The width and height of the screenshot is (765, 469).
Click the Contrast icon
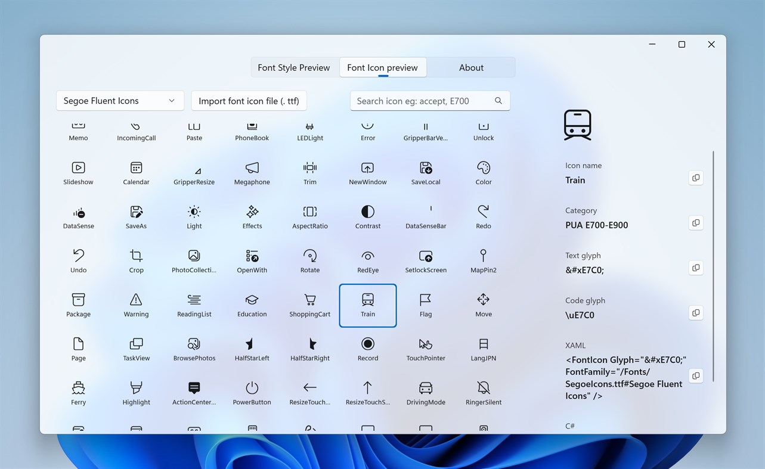(x=367, y=218)
